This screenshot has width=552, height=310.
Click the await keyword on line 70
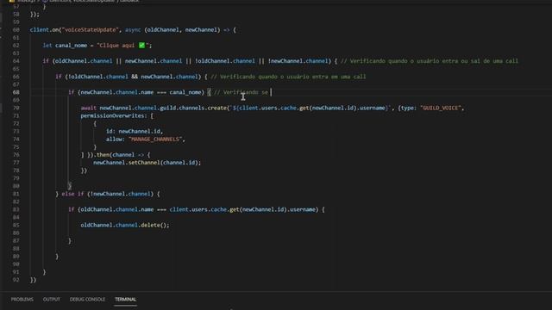(88, 108)
